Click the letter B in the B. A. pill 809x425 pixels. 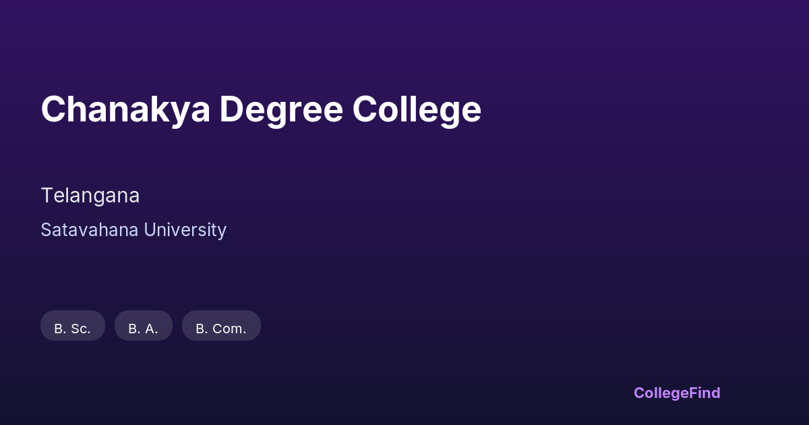[x=133, y=329]
